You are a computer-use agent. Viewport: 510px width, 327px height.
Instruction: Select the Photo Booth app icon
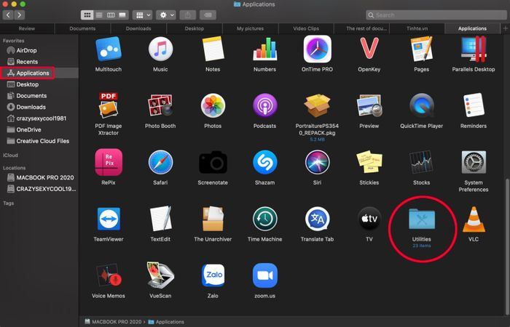tap(160, 105)
